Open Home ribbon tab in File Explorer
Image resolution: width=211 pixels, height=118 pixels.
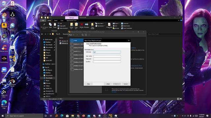[x=49, y=20]
